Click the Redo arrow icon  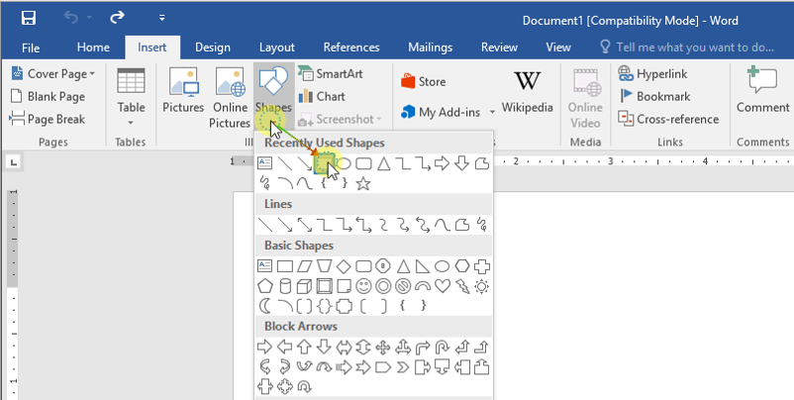coord(117,18)
